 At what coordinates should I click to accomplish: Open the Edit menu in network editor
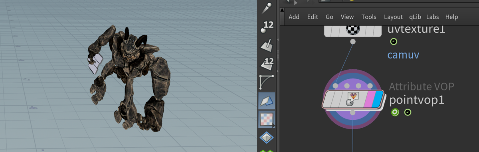[x=313, y=17]
